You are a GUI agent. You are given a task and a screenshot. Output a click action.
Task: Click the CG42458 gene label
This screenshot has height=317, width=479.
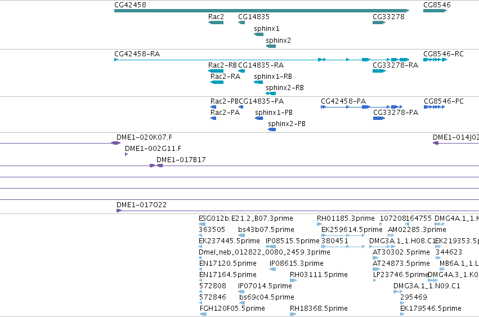130,5
